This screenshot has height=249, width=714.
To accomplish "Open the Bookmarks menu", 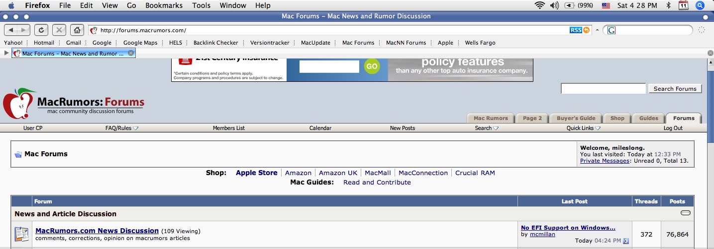I will pos(164,5).
